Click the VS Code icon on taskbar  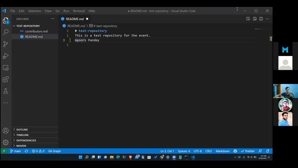coord(193,157)
